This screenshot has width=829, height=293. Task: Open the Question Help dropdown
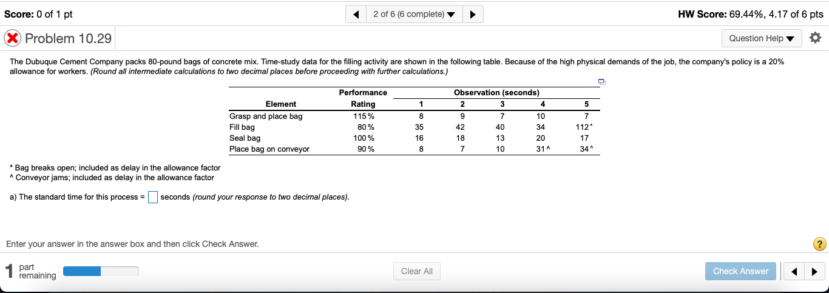pos(761,38)
